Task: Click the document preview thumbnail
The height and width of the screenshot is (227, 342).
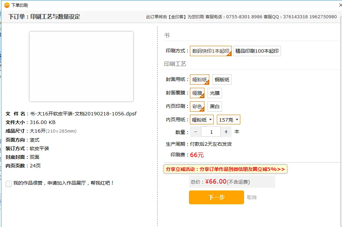Action: pyautogui.click(x=81, y=66)
